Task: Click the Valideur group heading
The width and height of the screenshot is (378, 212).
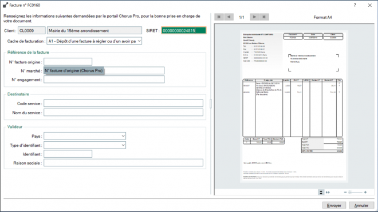Action: (15, 127)
